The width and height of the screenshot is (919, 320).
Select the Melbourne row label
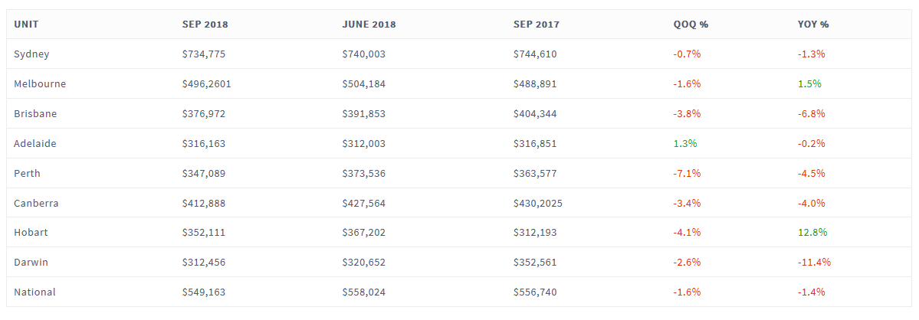click(x=40, y=84)
